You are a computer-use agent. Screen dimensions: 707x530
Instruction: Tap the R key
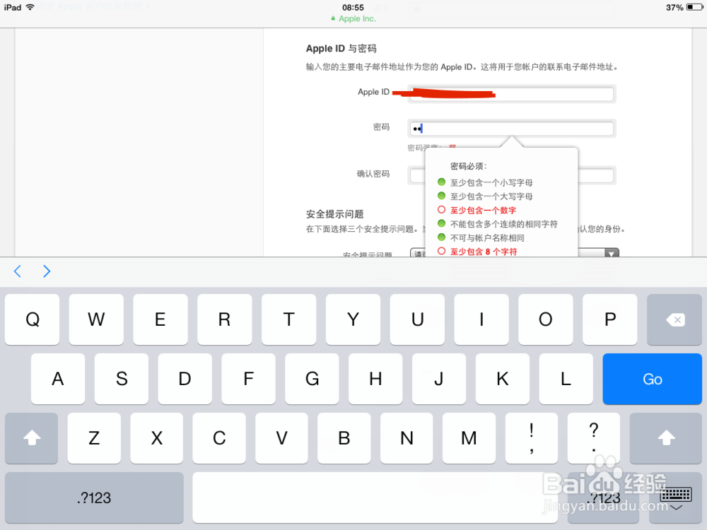click(225, 319)
